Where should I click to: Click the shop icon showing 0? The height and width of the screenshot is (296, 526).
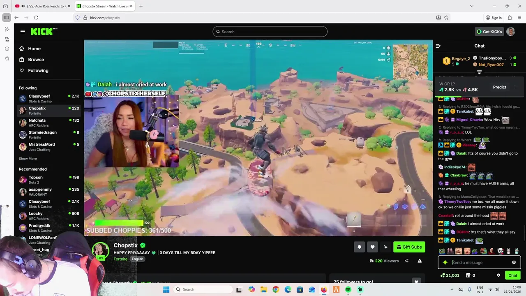470,275
